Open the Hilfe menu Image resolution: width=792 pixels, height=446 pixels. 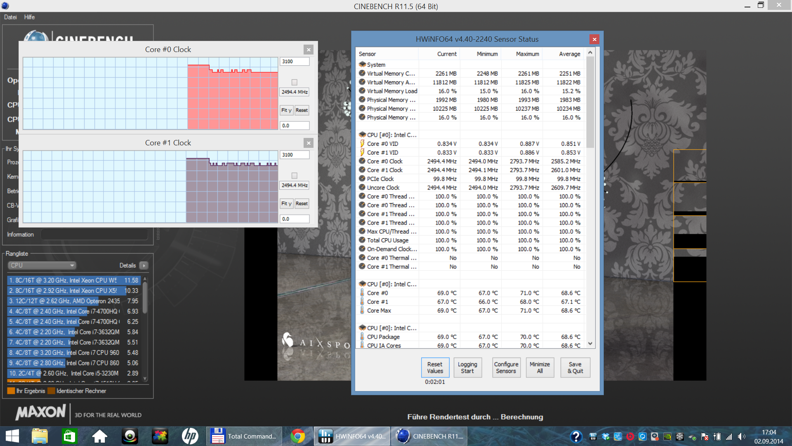29,17
